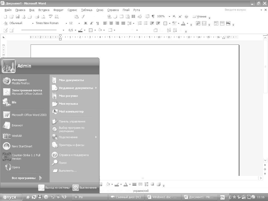
Task: Open the Вставка menu
Action: [44, 10]
